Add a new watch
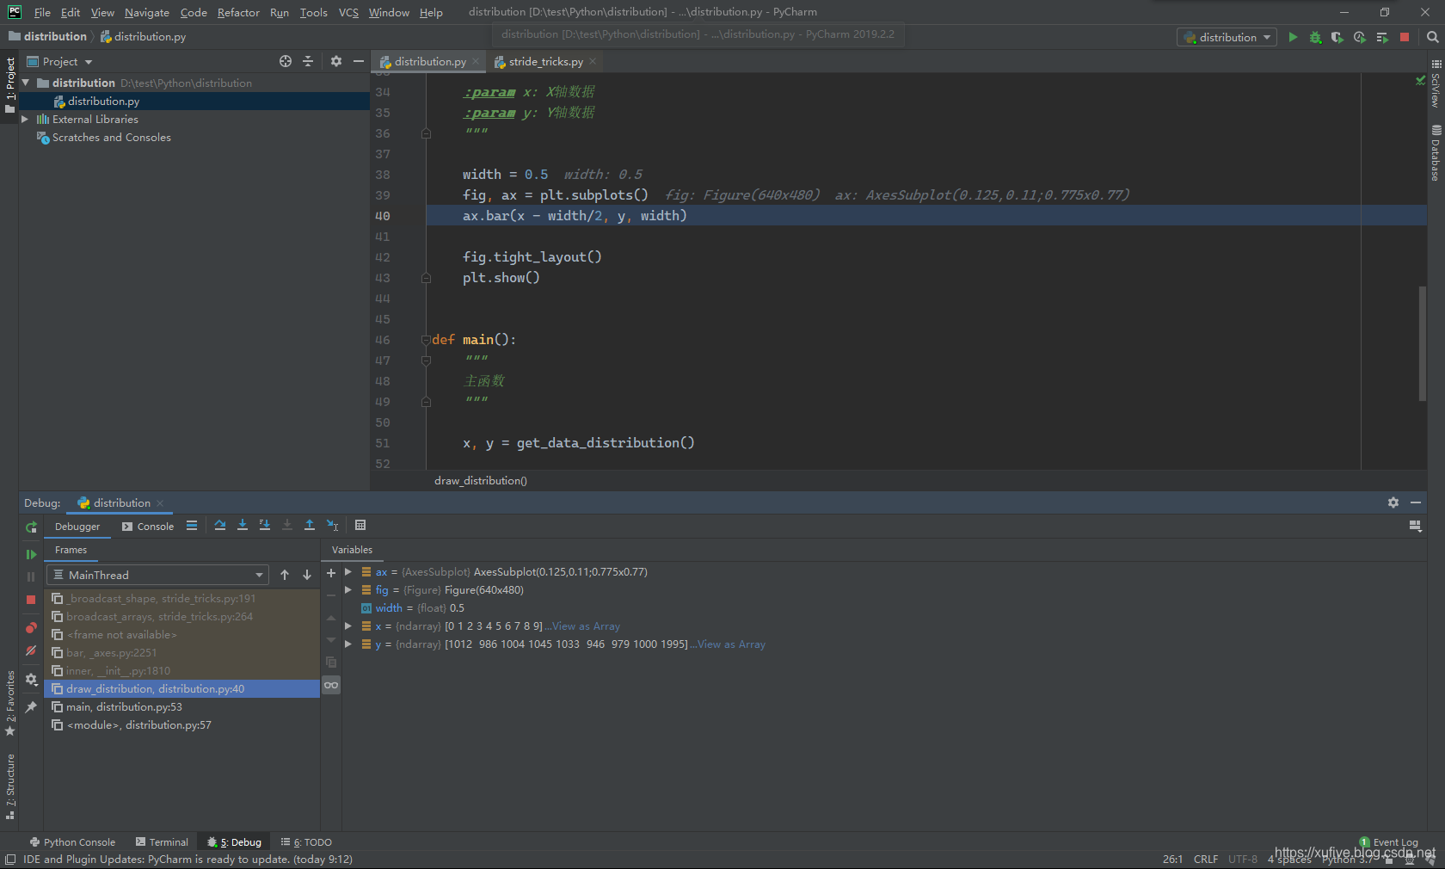The height and width of the screenshot is (869, 1445). [x=331, y=572]
